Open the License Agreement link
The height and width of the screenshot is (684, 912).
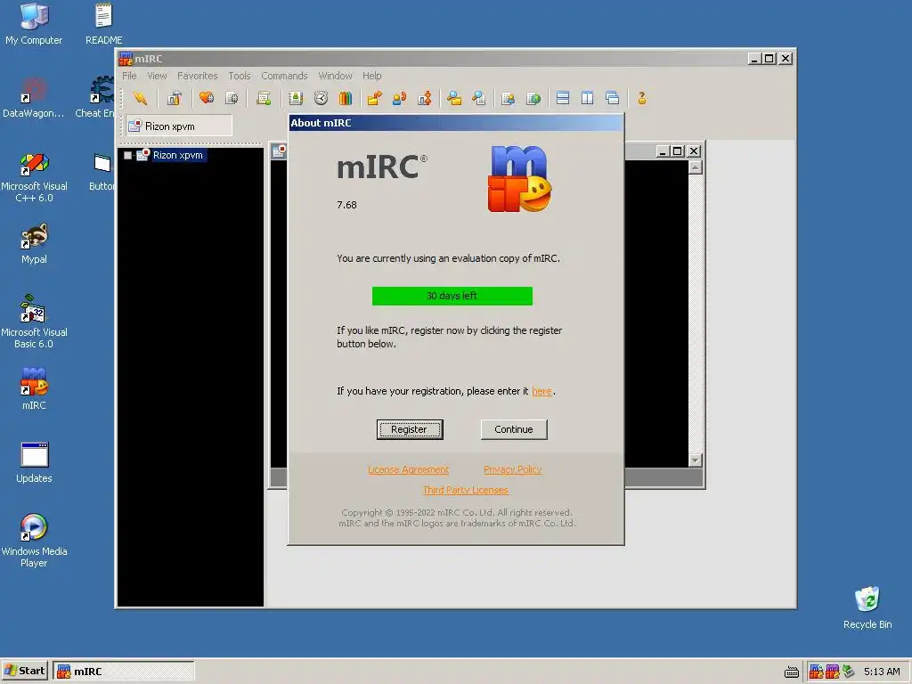(408, 469)
